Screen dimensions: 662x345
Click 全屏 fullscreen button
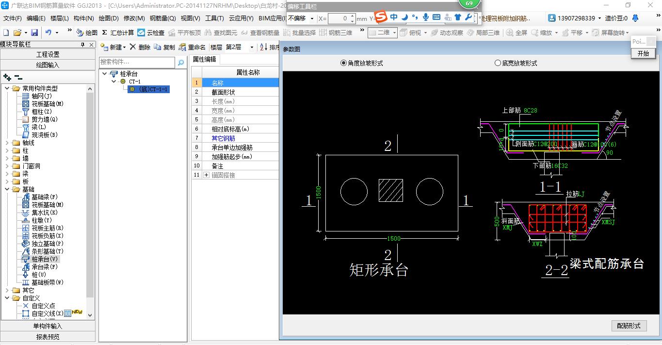click(x=517, y=33)
